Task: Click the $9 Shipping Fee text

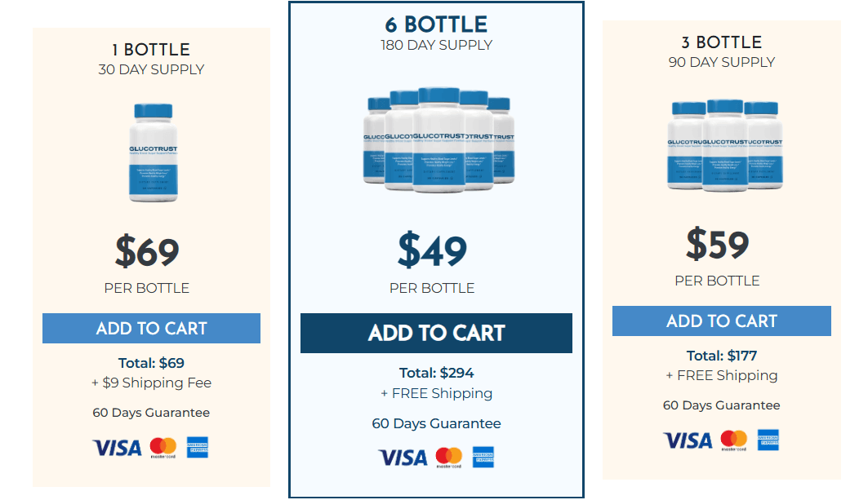Action: pos(151,382)
